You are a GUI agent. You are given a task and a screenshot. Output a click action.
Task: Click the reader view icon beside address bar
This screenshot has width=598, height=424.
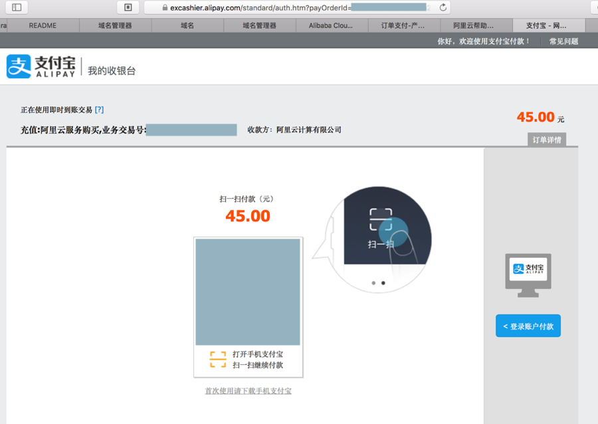(x=128, y=7)
